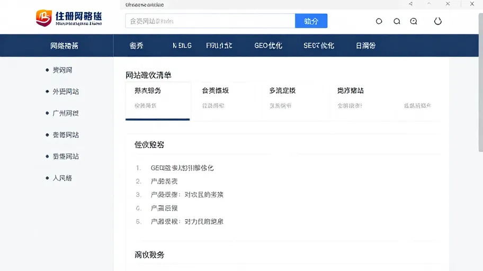Open the sidebar link beginning with 外

click(66, 92)
